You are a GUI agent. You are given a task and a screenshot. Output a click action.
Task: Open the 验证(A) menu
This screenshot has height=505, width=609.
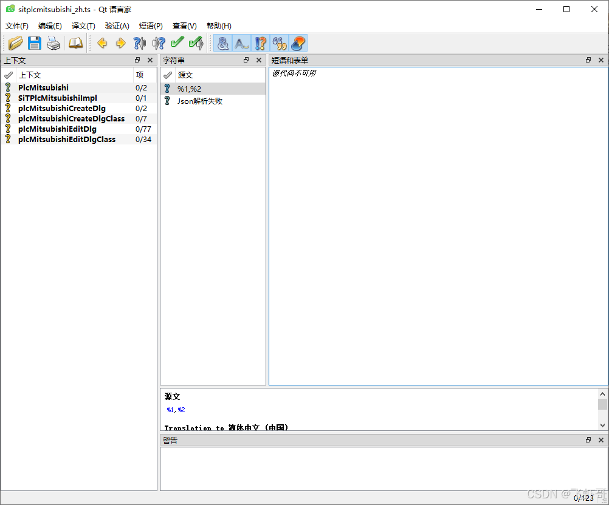tap(117, 26)
